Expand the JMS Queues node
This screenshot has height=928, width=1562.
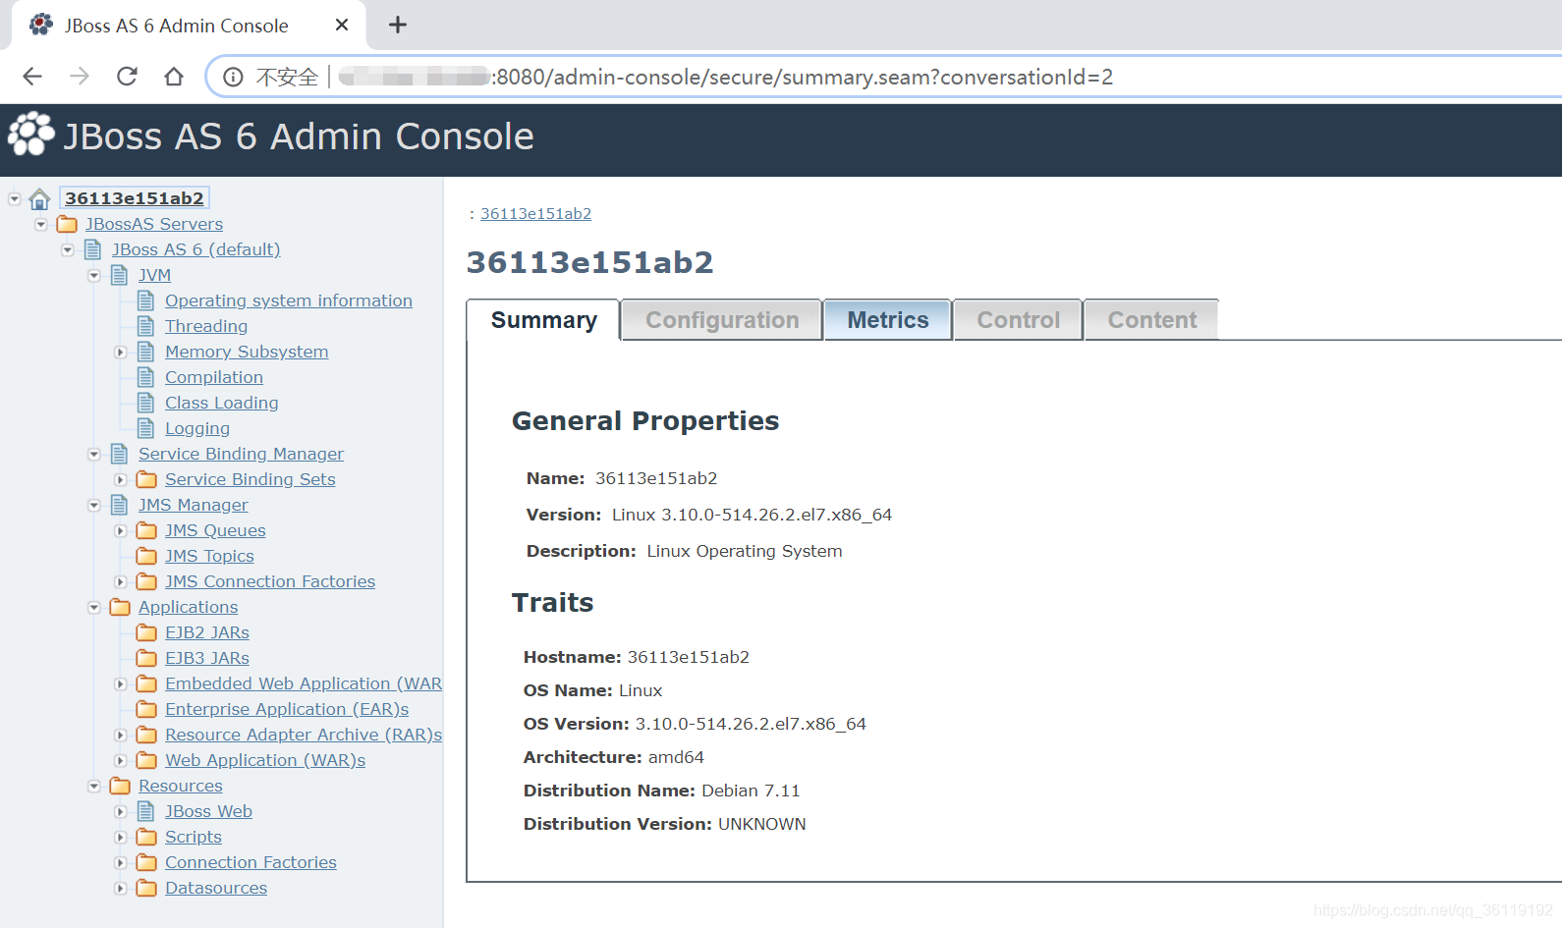[x=121, y=530]
